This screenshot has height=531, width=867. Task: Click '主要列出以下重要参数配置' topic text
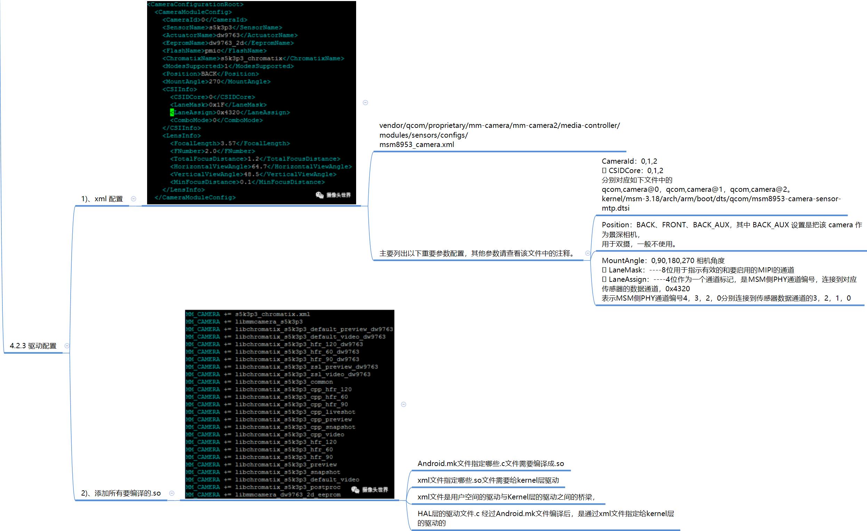(x=477, y=253)
